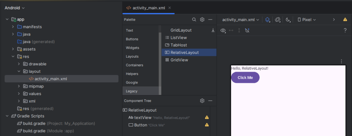352x136 pixels.
Task: Expand the manifests folder
Action: (13, 27)
